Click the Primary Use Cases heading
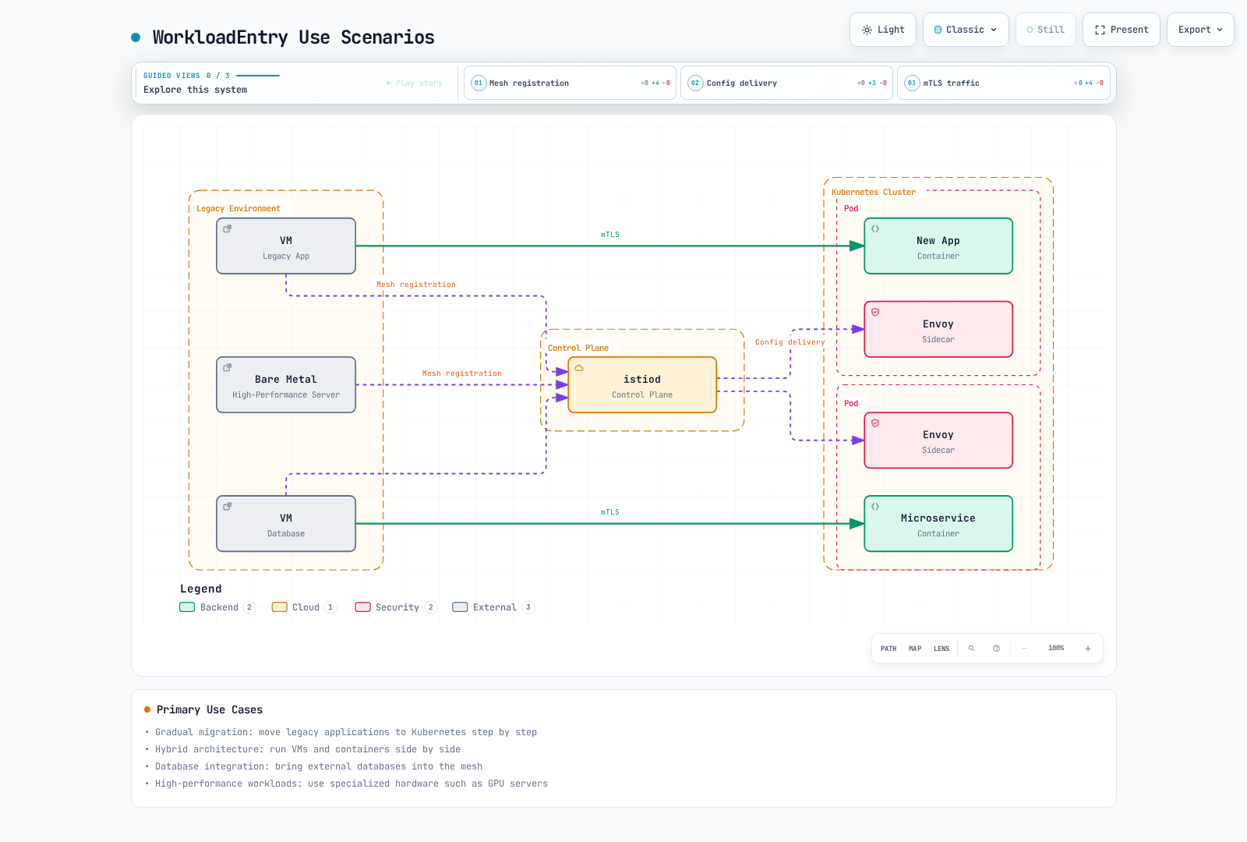This screenshot has width=1247, height=842. (x=210, y=709)
